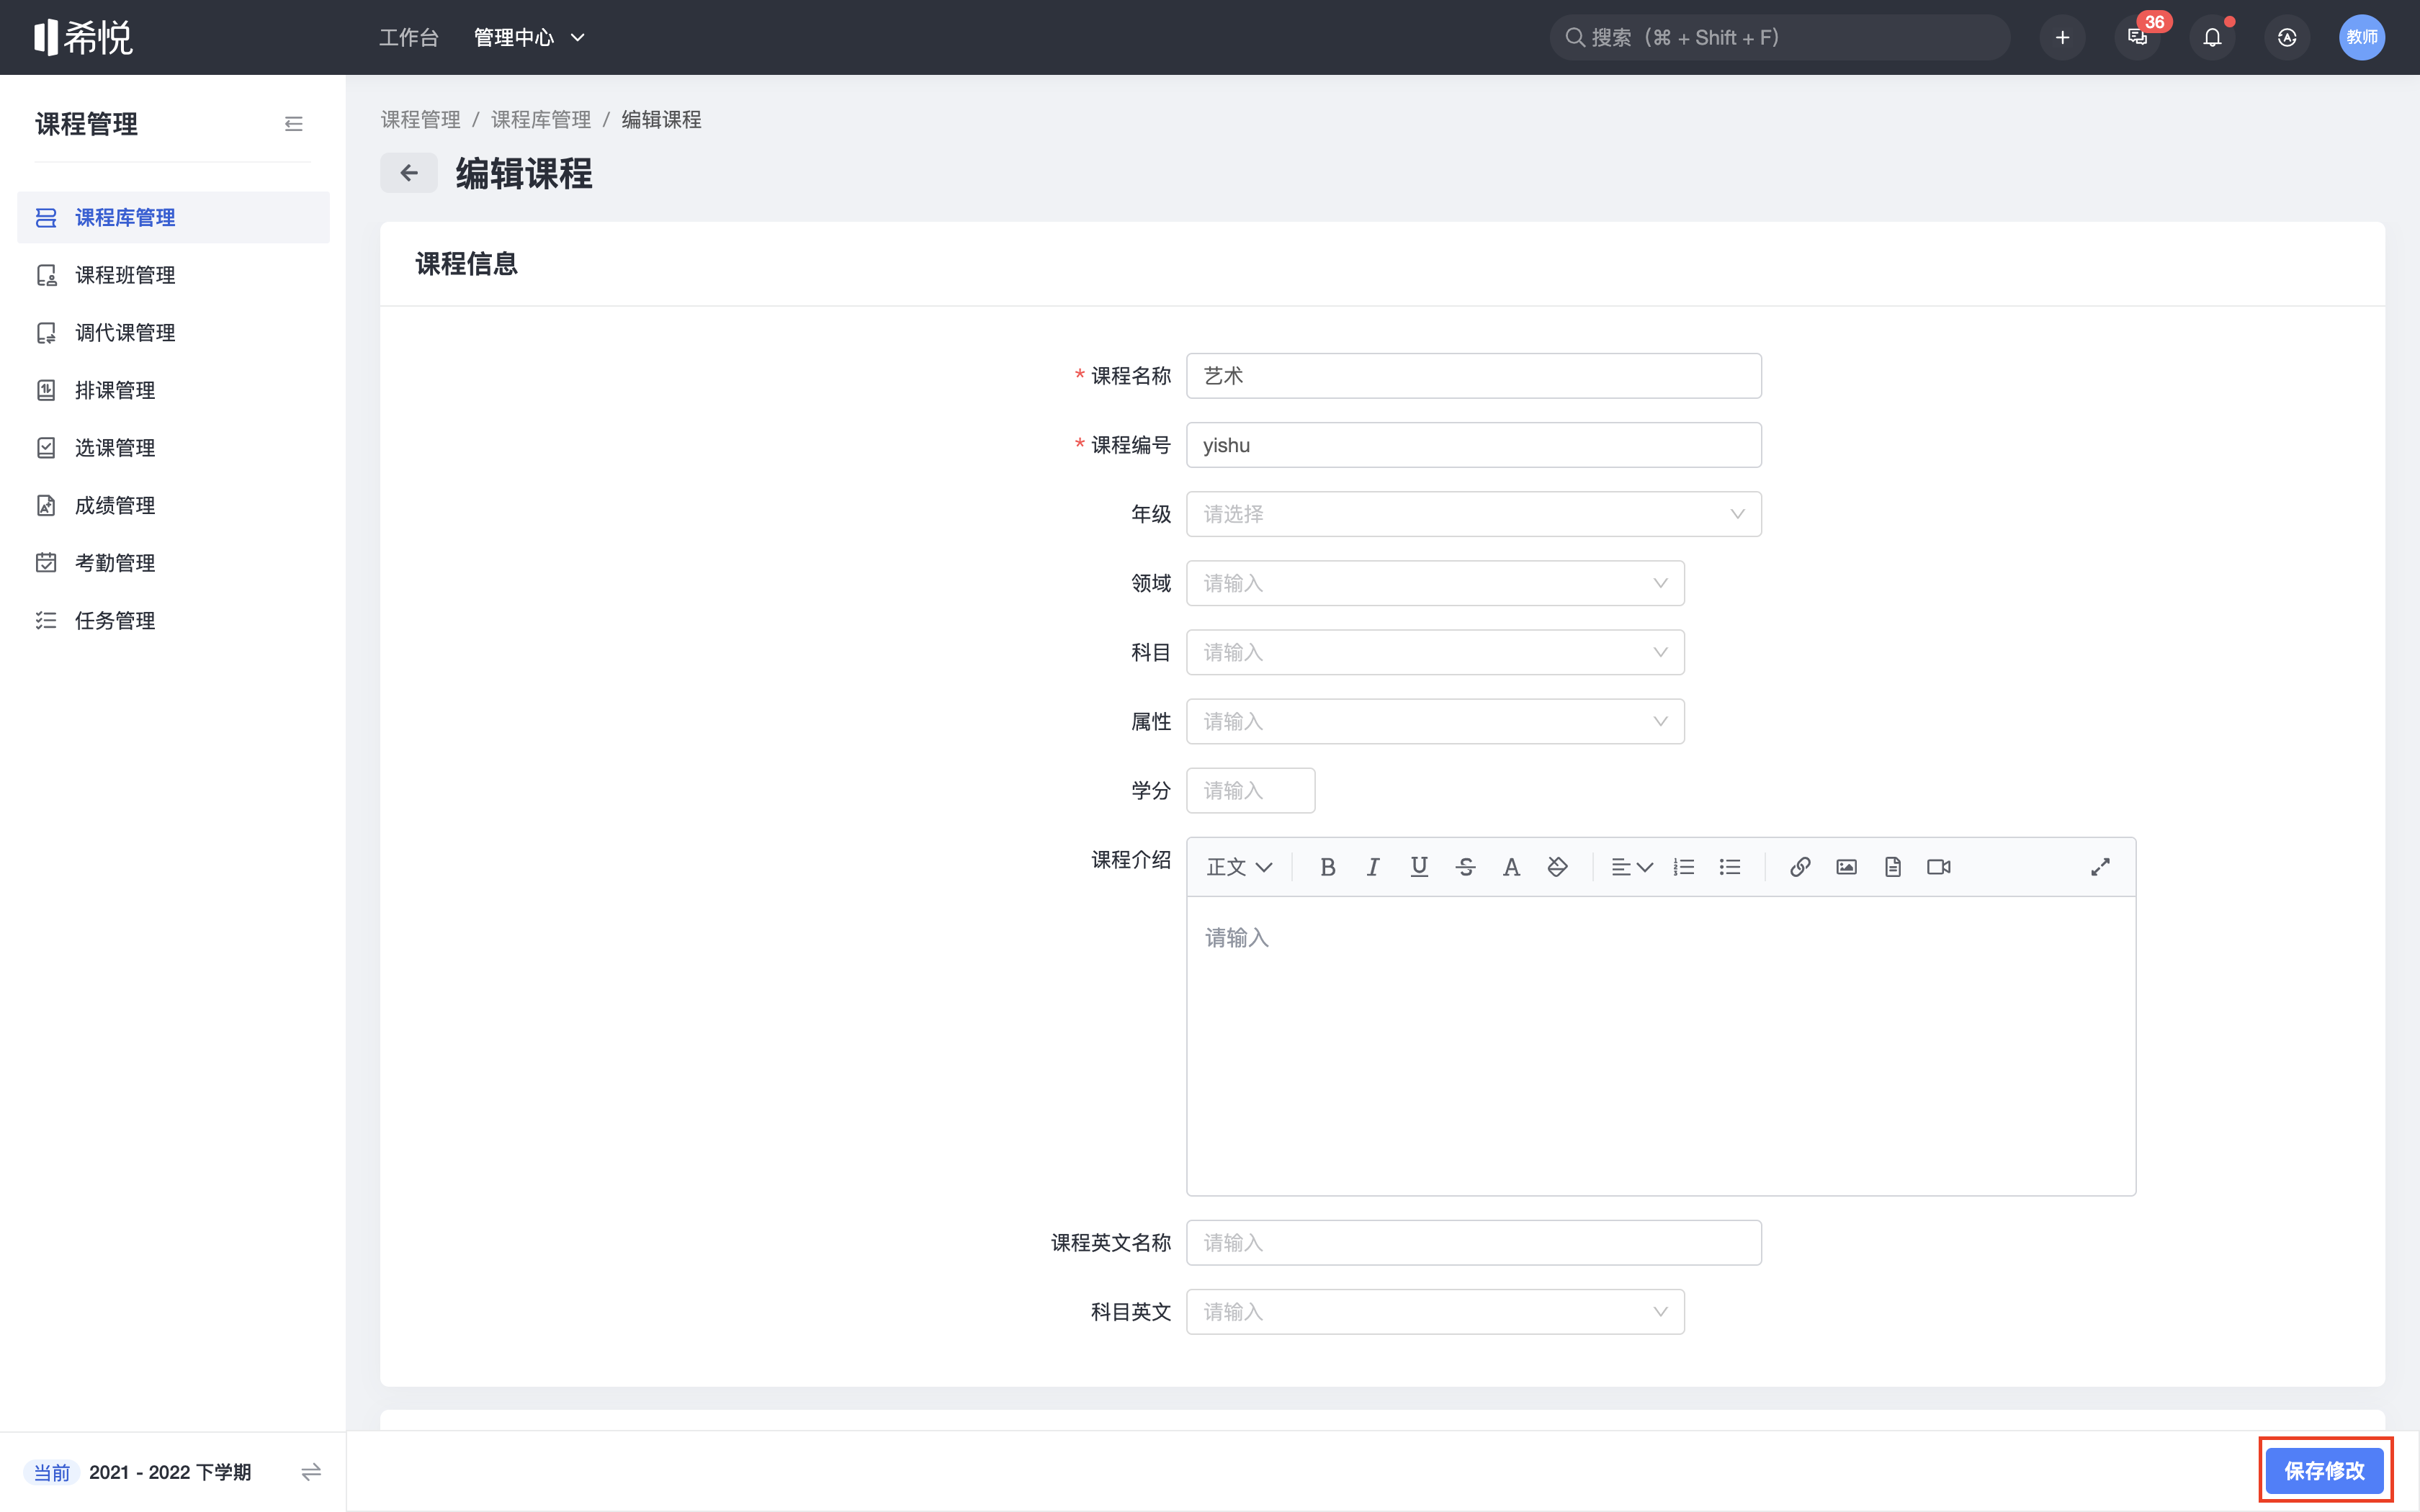Open 成绩管理 in sidebar
The height and width of the screenshot is (1512, 2420).
[x=173, y=505]
